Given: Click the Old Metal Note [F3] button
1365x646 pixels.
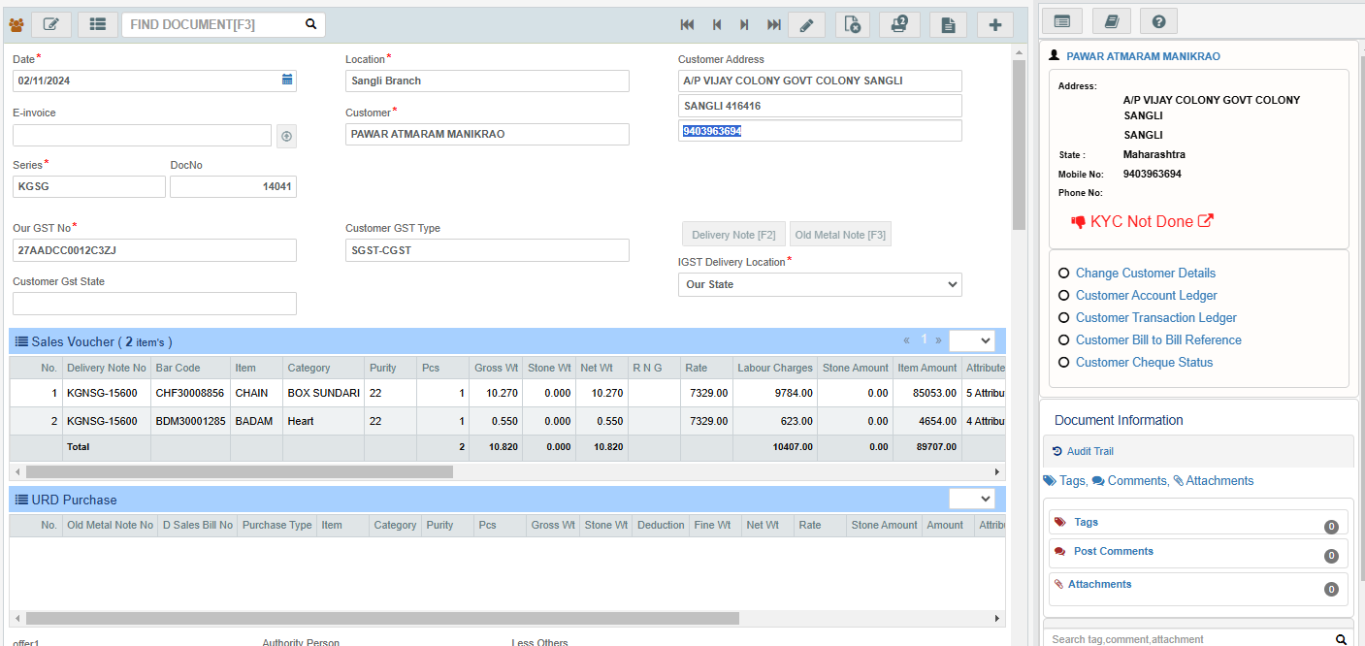Looking at the screenshot, I should 840,235.
